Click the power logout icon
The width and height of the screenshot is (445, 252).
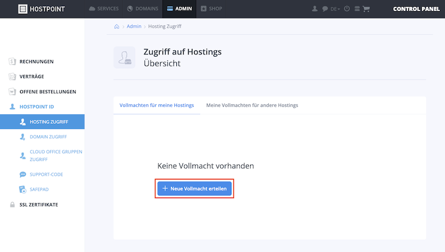[347, 9]
